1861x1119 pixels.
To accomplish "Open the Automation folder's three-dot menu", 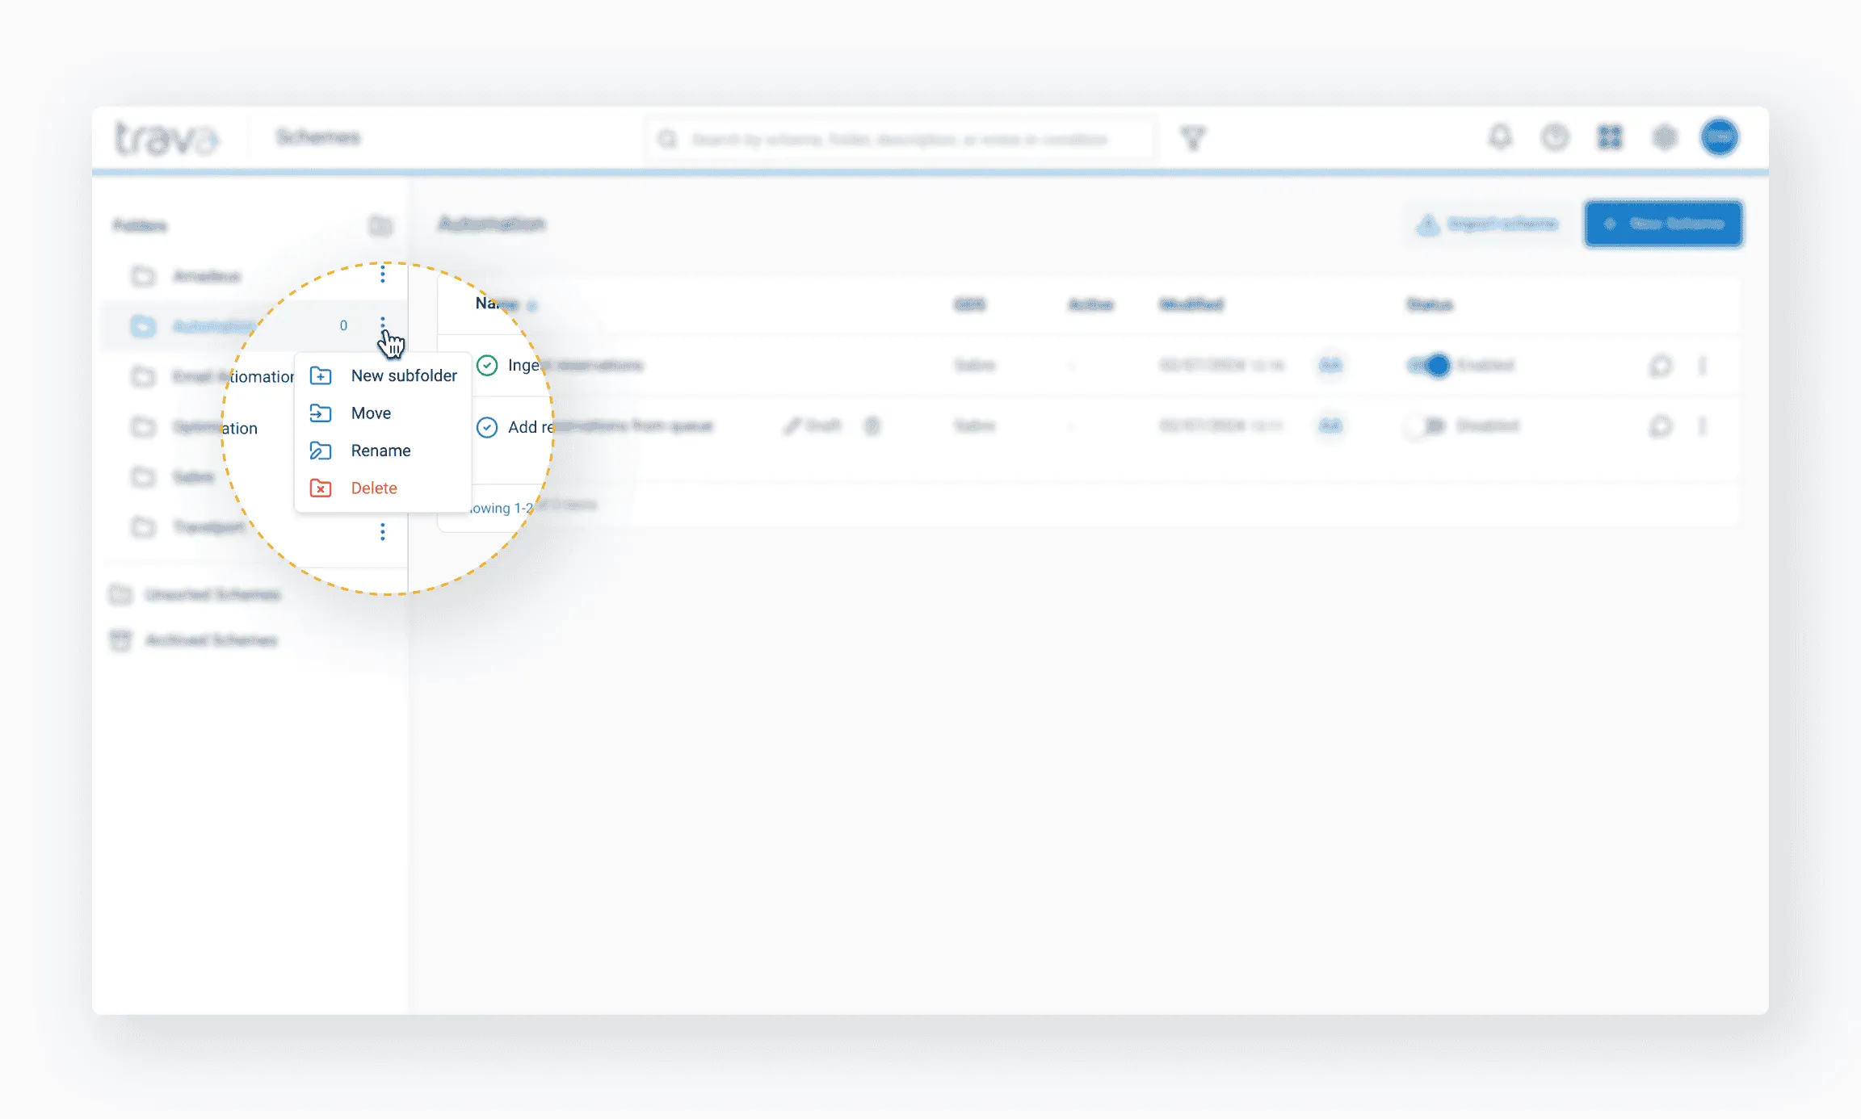I will coord(382,324).
